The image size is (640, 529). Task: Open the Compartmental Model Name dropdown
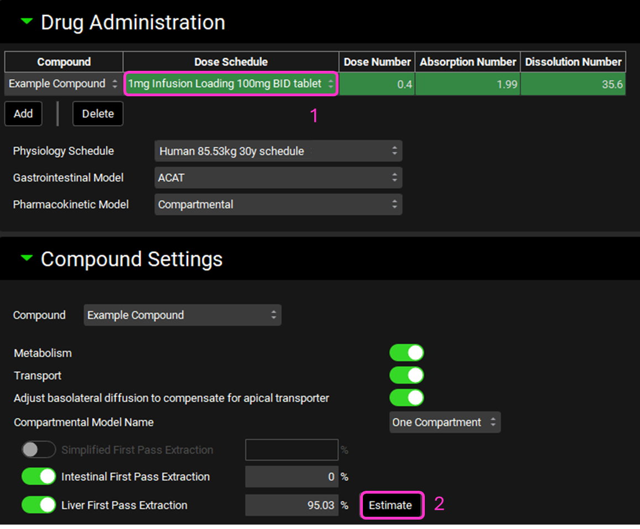pyautogui.click(x=444, y=422)
